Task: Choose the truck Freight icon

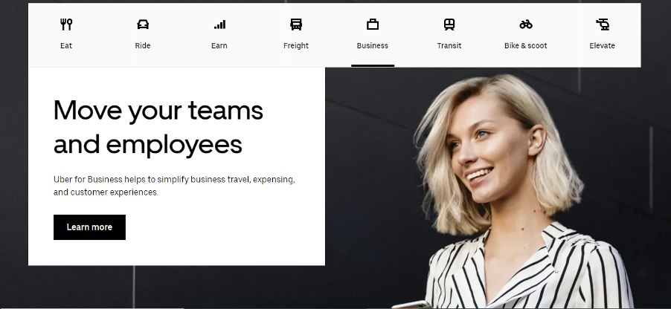Action: click(x=296, y=25)
